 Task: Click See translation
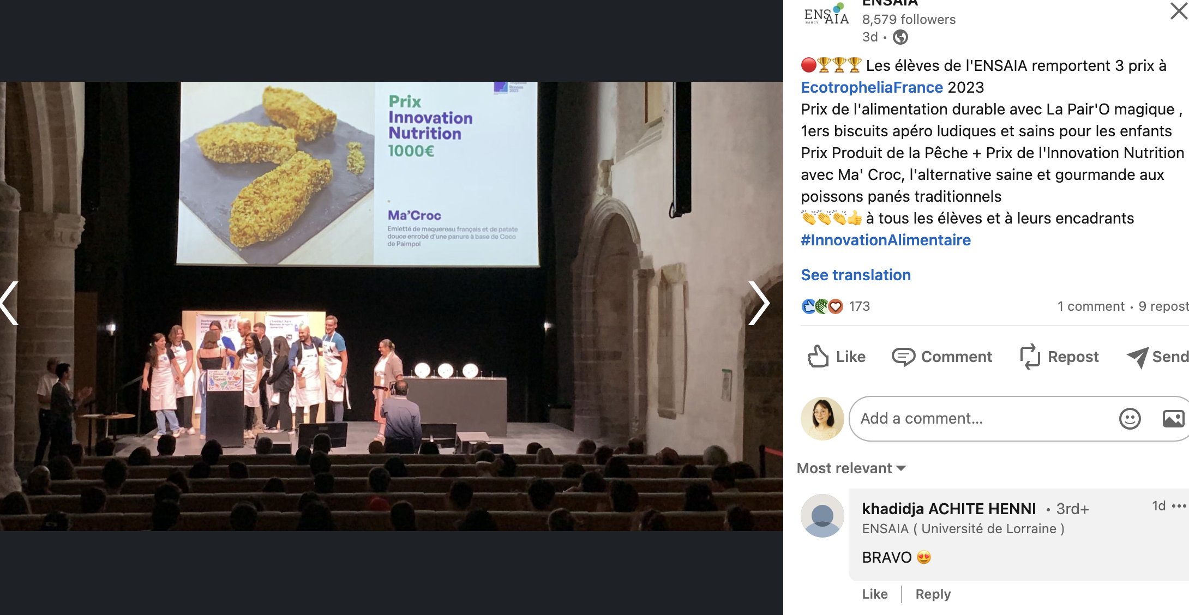coord(856,275)
